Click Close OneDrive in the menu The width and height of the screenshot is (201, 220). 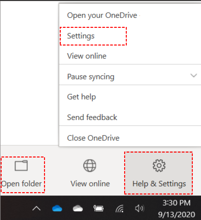click(x=93, y=138)
